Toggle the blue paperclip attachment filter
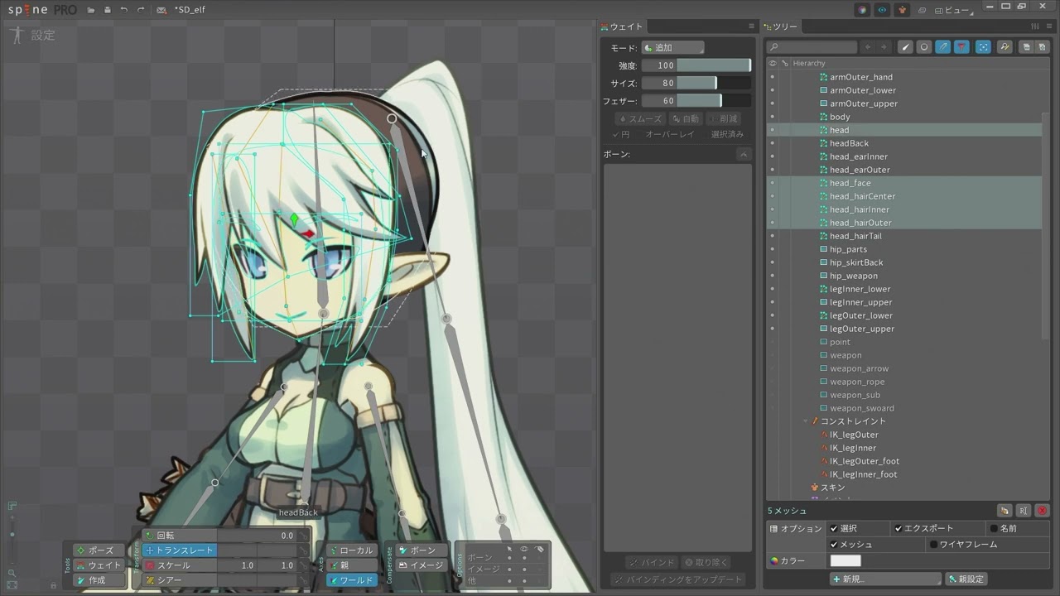1060x596 pixels. pyautogui.click(x=943, y=47)
